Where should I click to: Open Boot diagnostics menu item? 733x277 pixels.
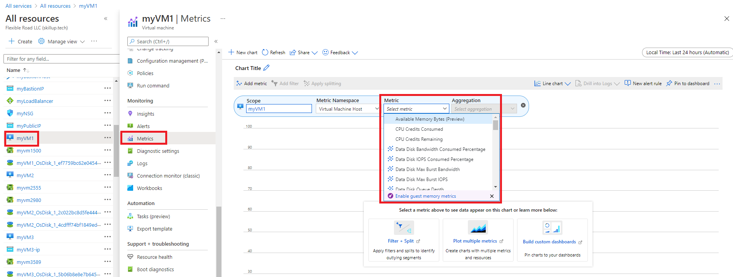point(155,269)
